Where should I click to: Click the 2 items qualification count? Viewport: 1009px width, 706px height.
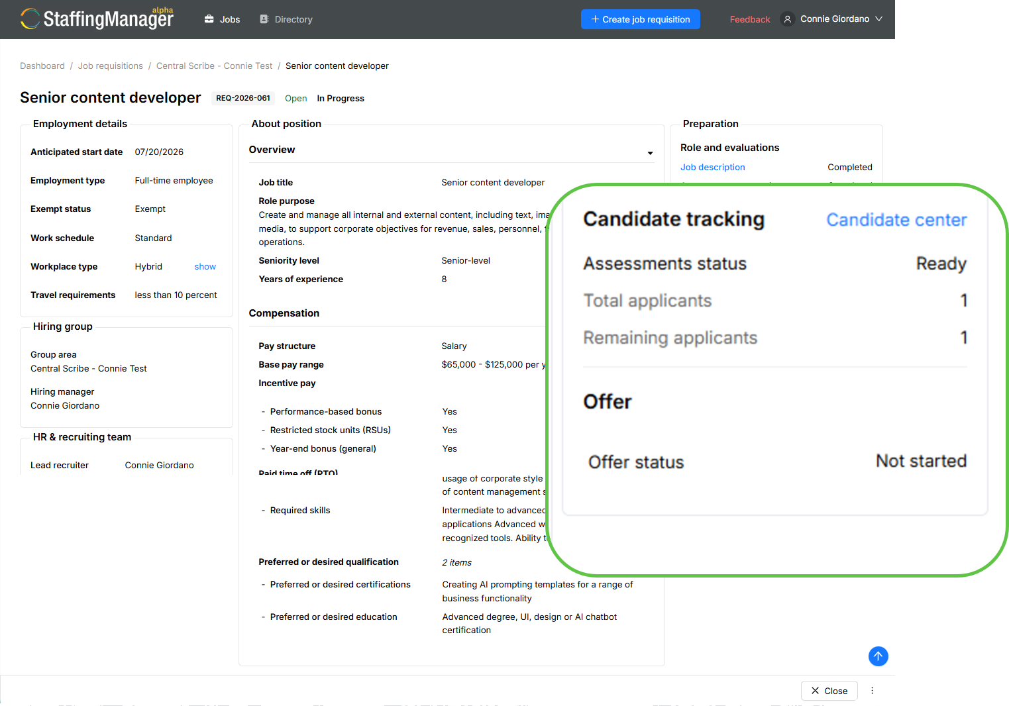[457, 563]
